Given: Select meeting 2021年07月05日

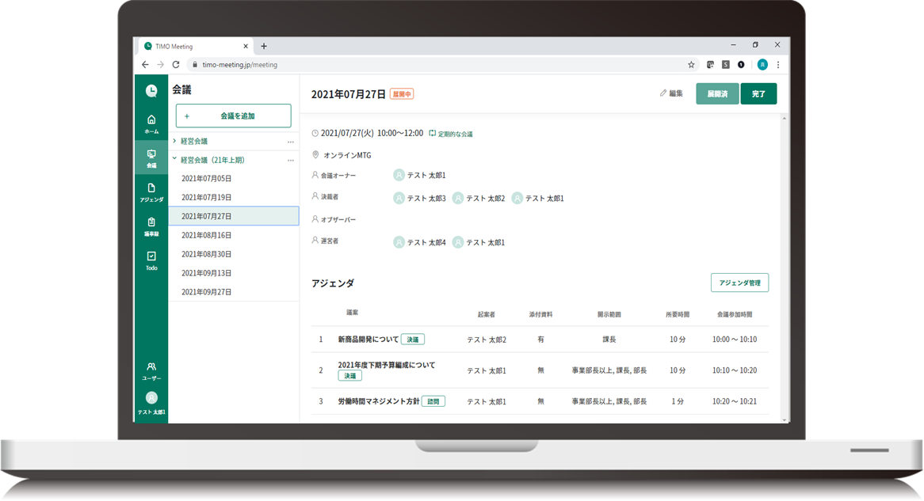Looking at the screenshot, I should point(233,178).
